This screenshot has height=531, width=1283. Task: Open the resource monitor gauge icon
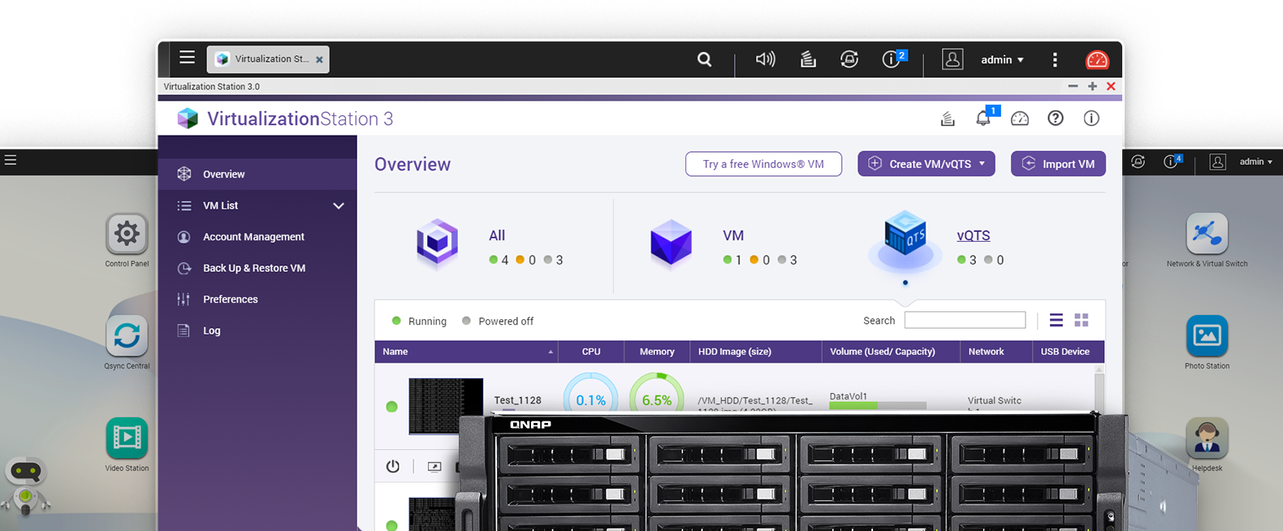tap(1020, 119)
